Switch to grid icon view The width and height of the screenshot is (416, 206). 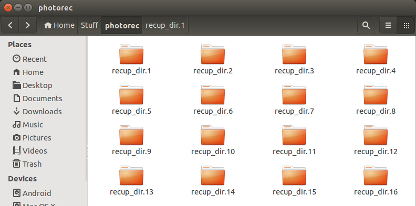coord(406,25)
